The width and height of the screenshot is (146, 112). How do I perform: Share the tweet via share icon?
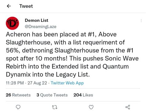[x=128, y=107]
